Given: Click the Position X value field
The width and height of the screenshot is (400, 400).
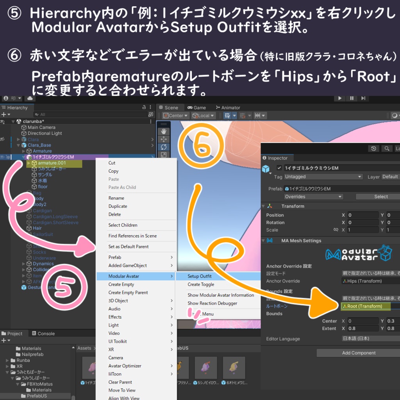Looking at the screenshot, I should coord(363,215).
